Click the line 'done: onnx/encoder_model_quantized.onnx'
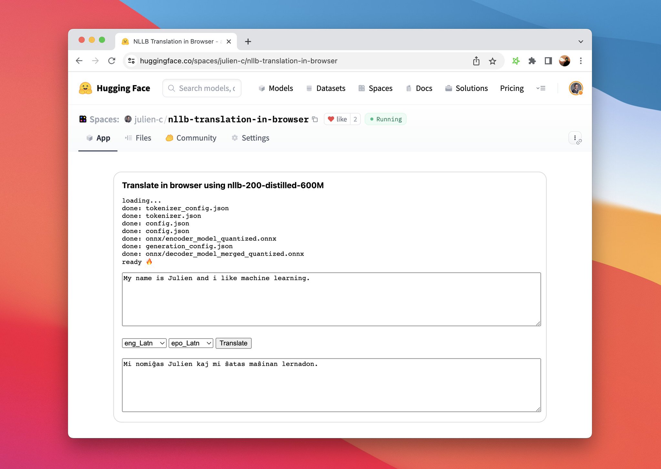This screenshot has height=469, width=661. (x=199, y=239)
